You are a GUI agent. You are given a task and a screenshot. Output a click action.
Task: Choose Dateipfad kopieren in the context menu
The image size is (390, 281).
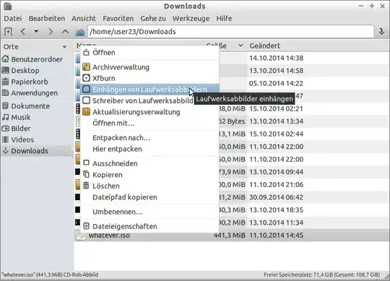149,197
